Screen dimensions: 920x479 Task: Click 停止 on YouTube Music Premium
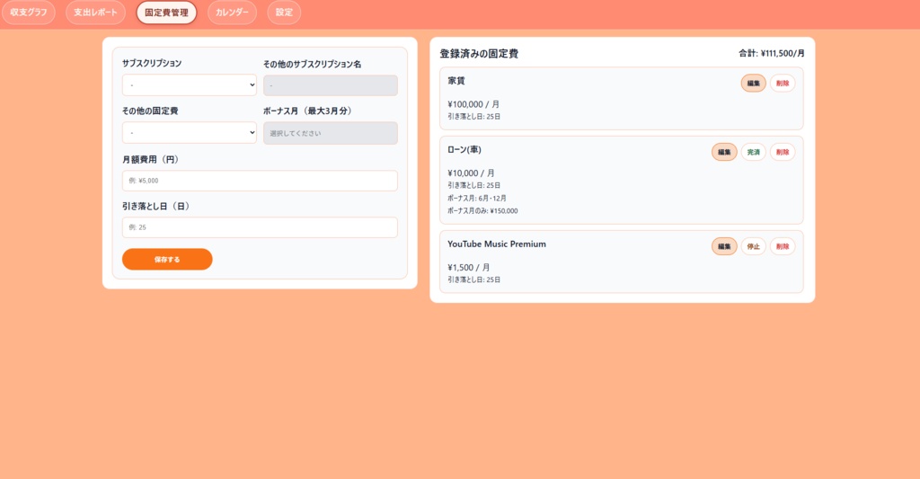754,246
